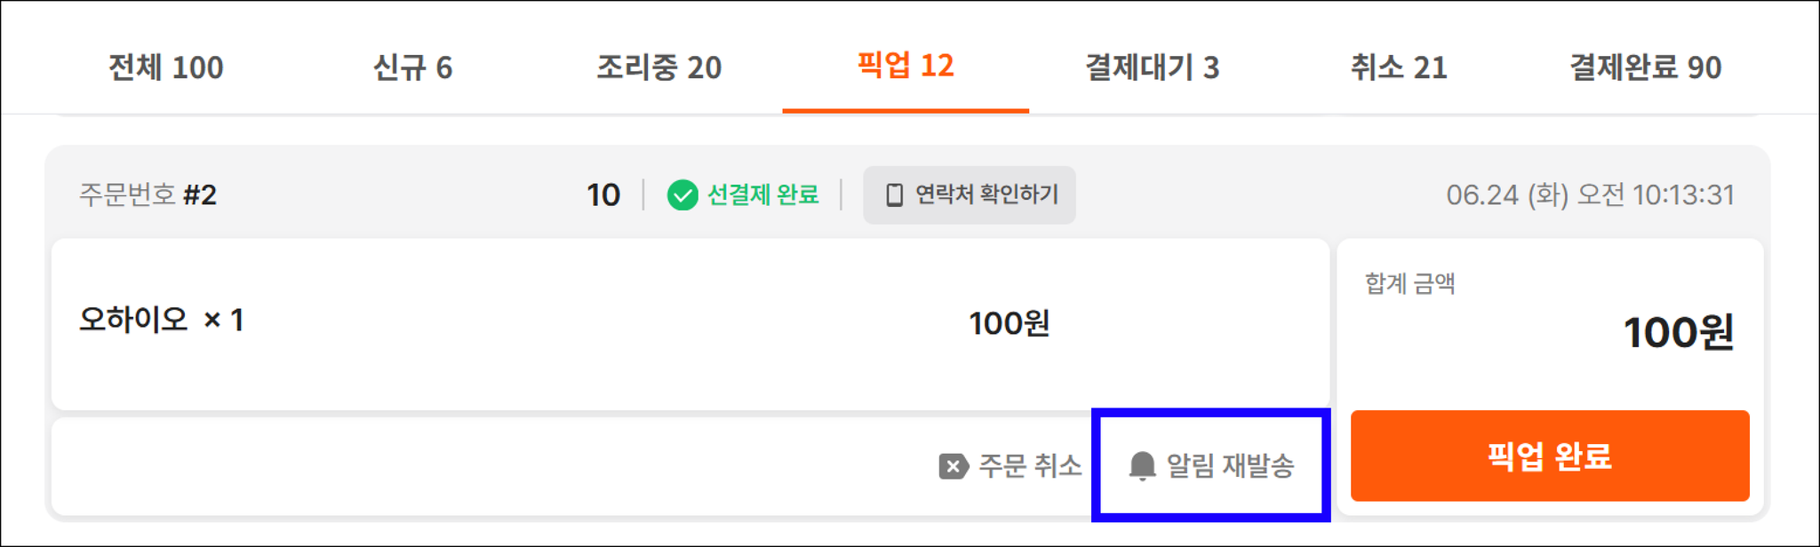The height and width of the screenshot is (547, 1820).
Task: Click the green checkmark 선결제 완료 icon
Action: 682,195
